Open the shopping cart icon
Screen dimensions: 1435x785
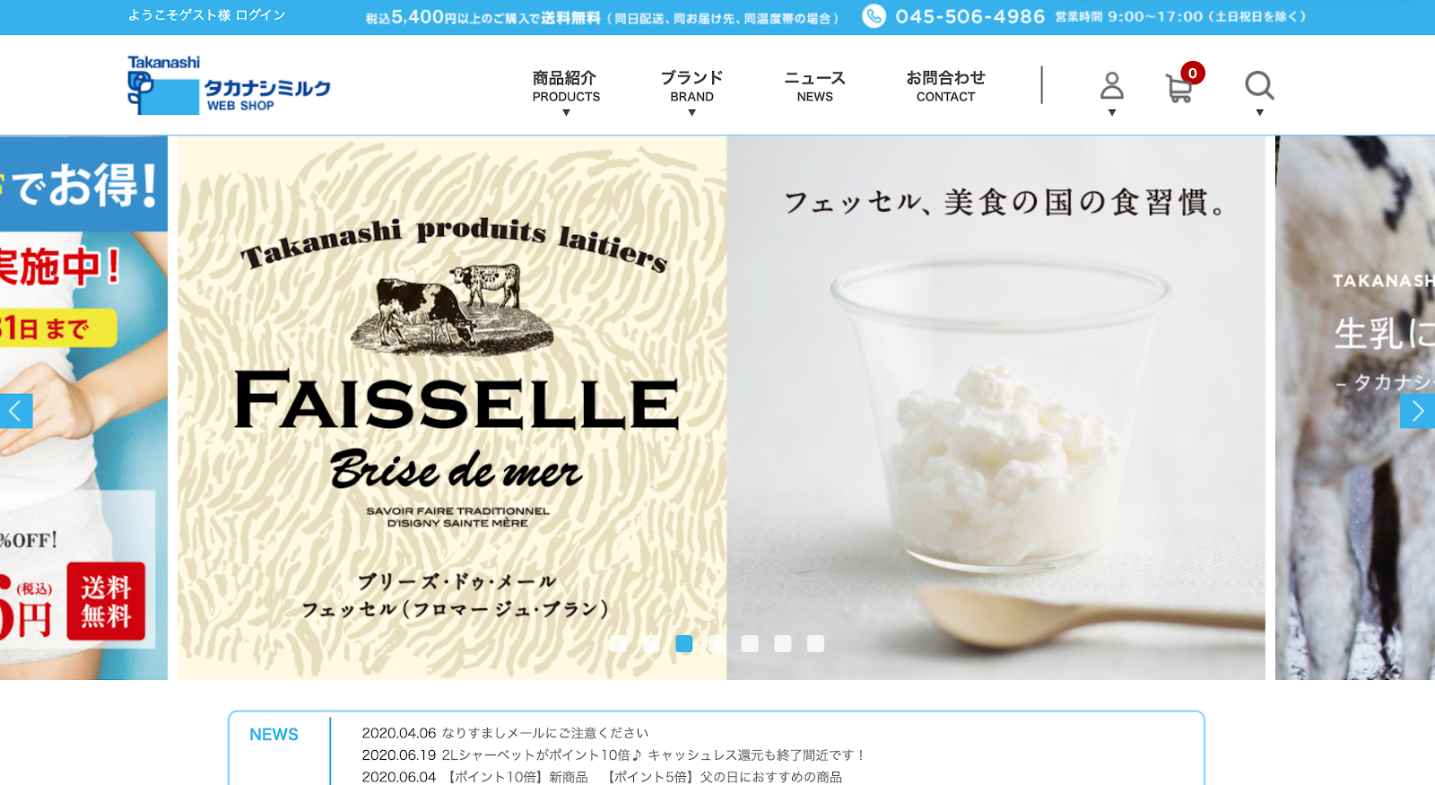tap(1179, 89)
